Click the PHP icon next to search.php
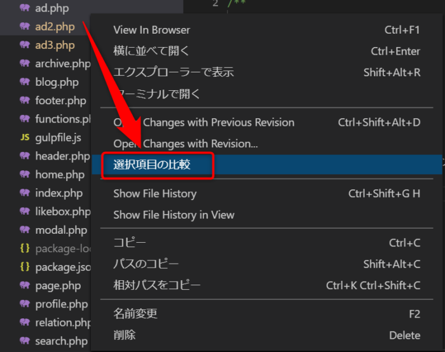This screenshot has width=445, height=352. click(x=25, y=341)
